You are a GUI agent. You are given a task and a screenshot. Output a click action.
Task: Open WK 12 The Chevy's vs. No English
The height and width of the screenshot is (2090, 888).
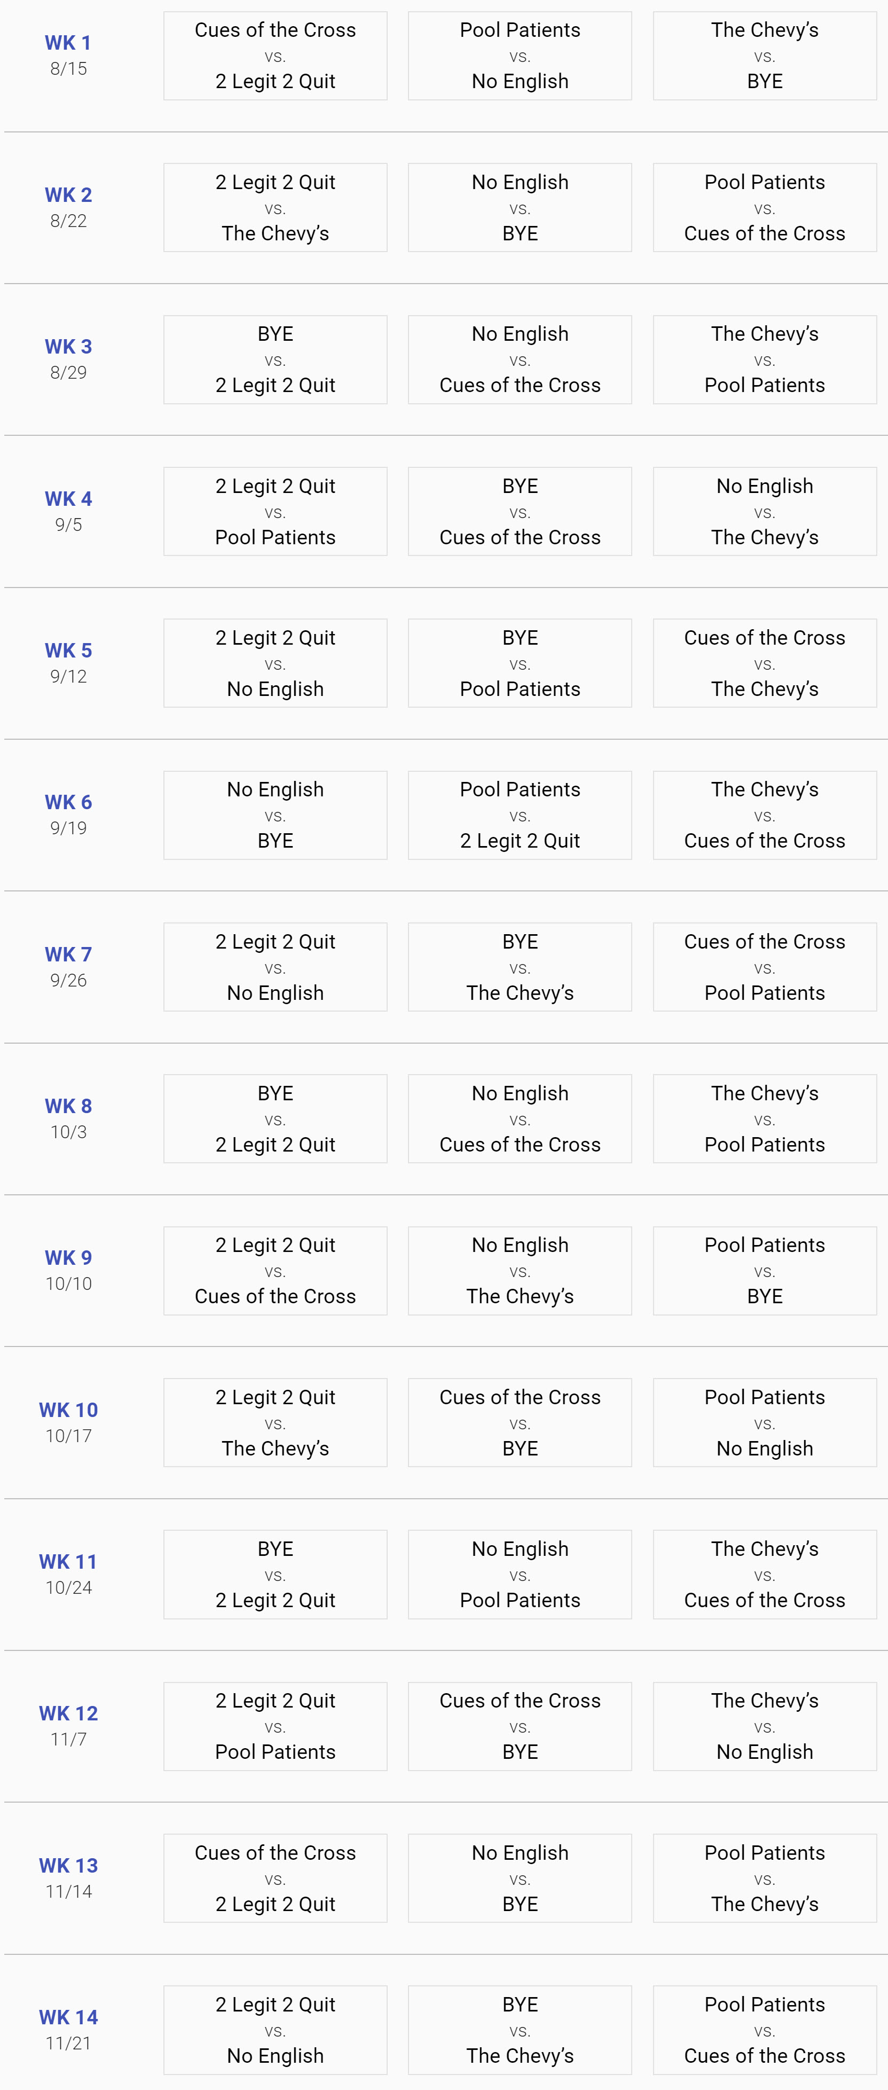(x=765, y=1726)
